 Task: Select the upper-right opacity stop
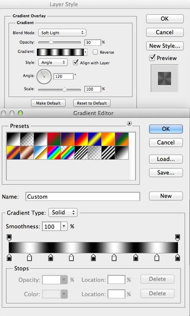[177, 238]
